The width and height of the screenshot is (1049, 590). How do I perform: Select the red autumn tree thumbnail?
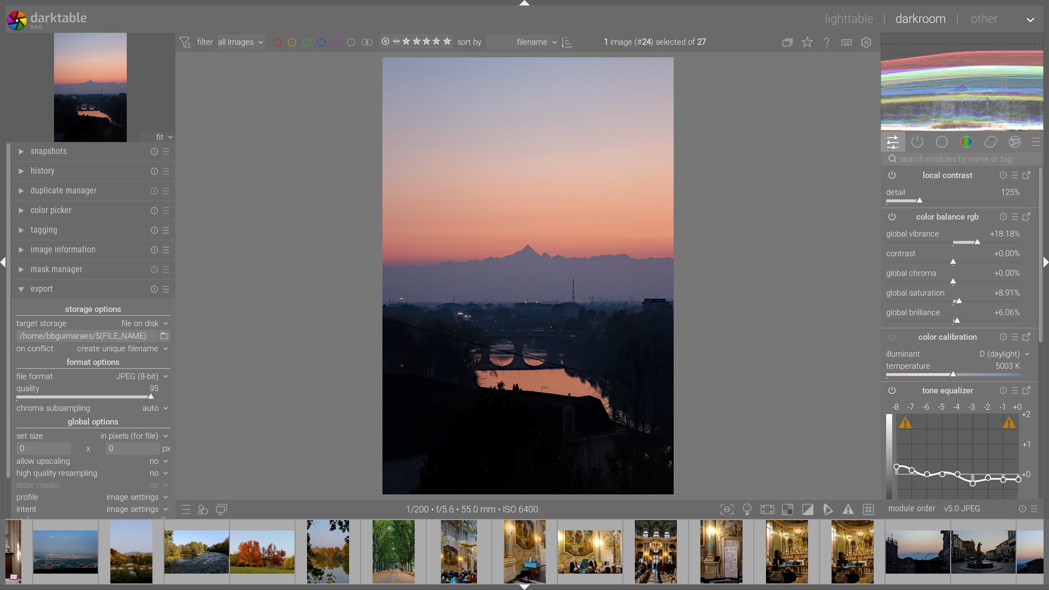click(262, 552)
